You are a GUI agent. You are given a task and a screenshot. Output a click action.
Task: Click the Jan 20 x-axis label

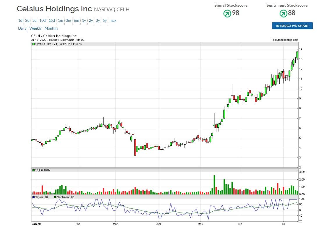point(36,224)
